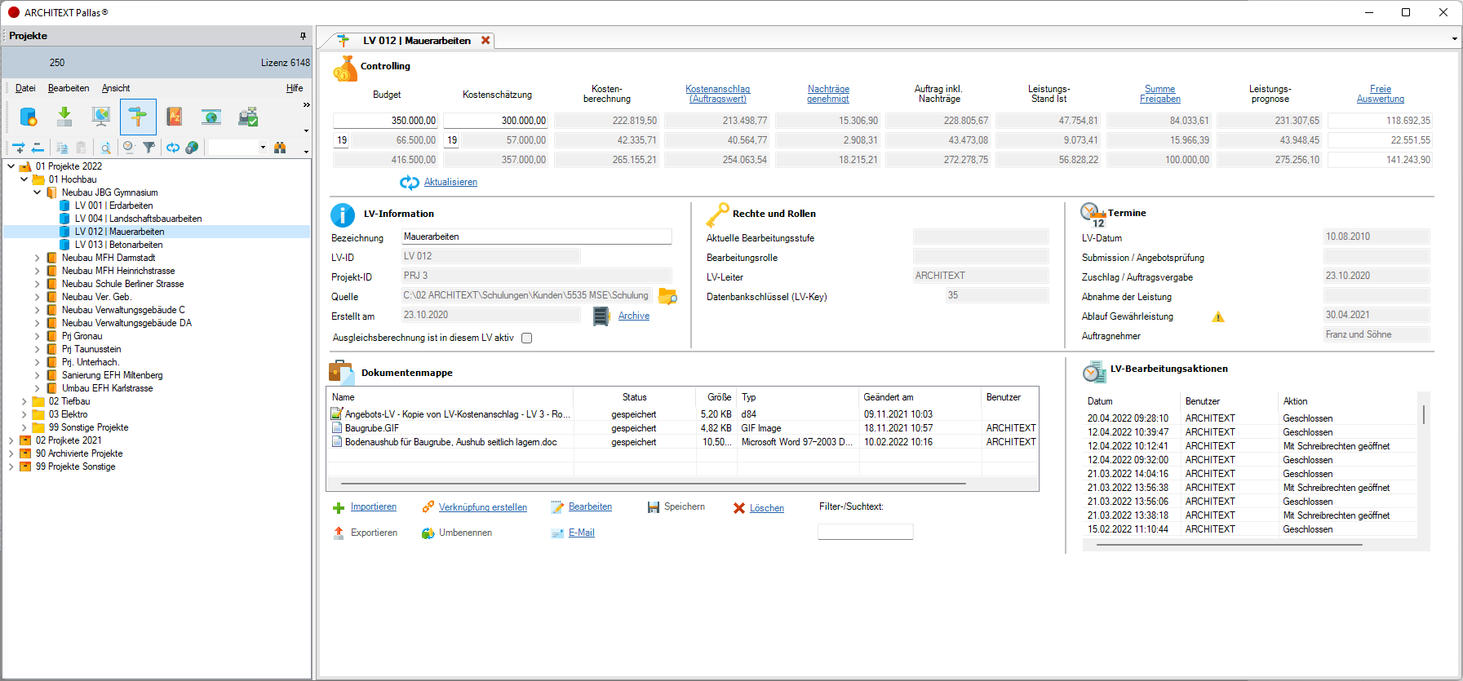Click the globe with question mark icon
The width and height of the screenshot is (1463, 681).
point(192,148)
